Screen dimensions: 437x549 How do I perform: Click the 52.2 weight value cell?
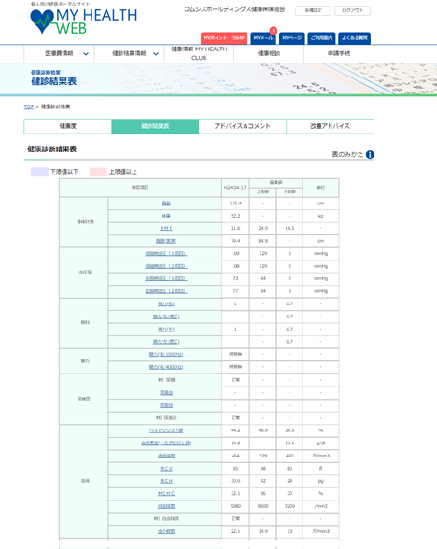235,216
